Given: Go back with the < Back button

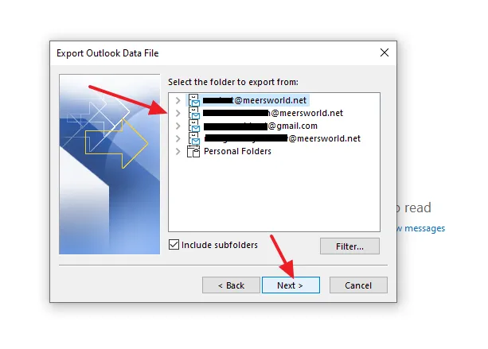Looking at the screenshot, I should click(x=231, y=285).
